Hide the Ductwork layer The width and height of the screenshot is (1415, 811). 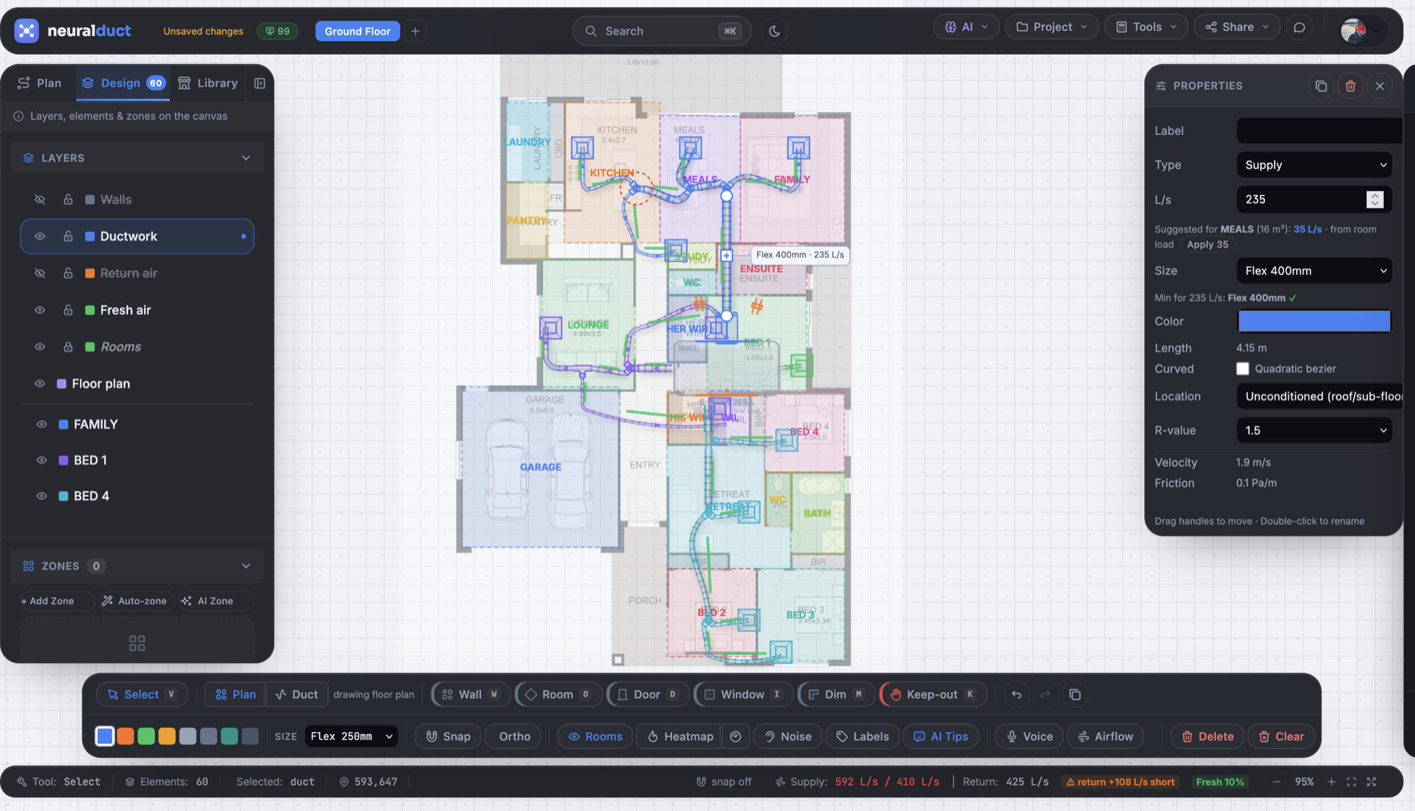click(40, 236)
